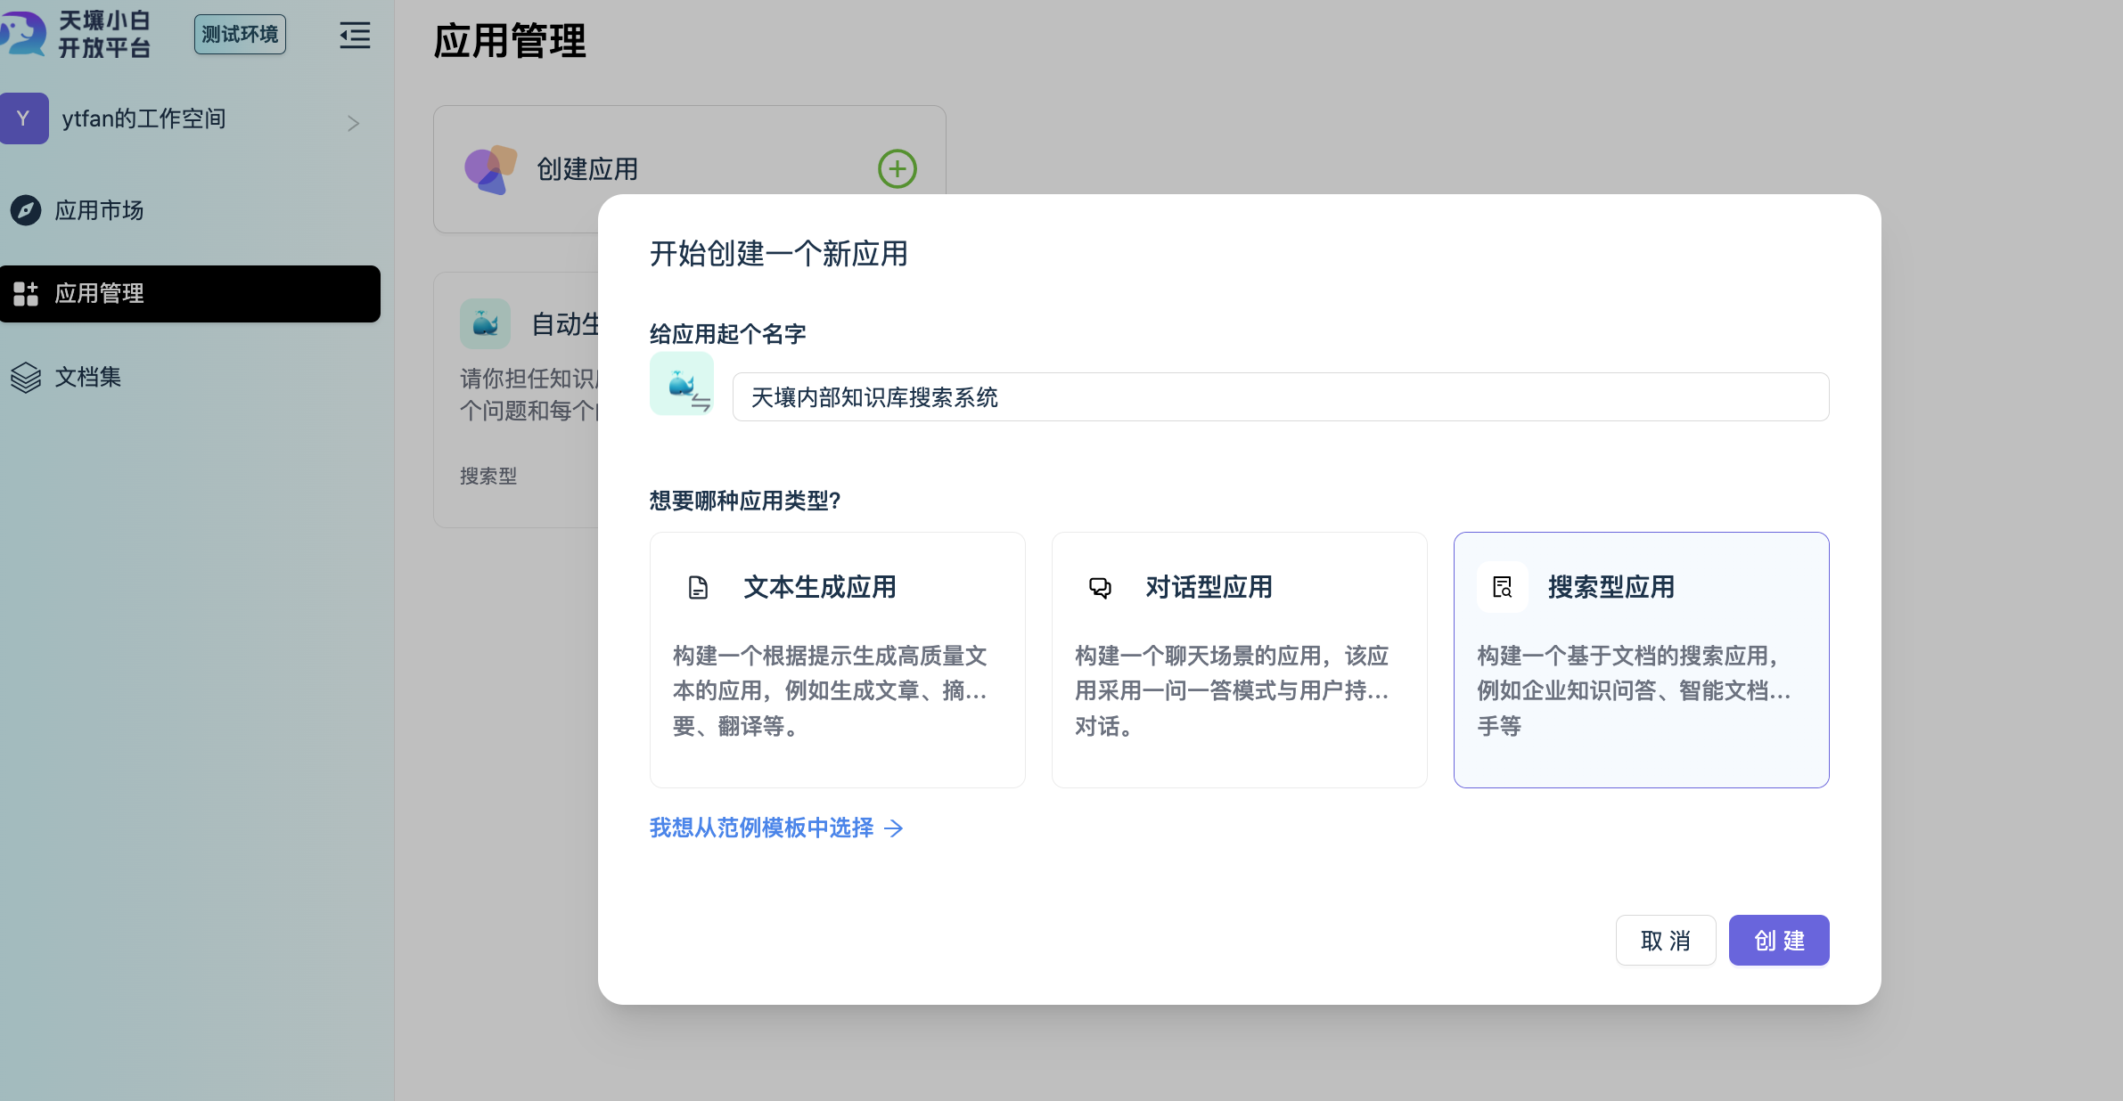This screenshot has height=1101, width=2123.
Task: Click the green plus icon on 创建应用
Action: [x=898, y=168]
